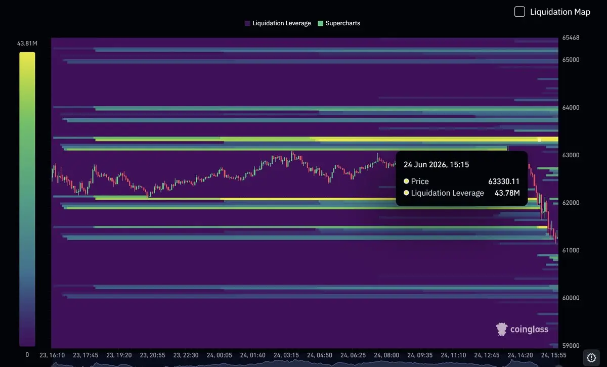Click the 24, 01:40 time axis label

[253, 355]
